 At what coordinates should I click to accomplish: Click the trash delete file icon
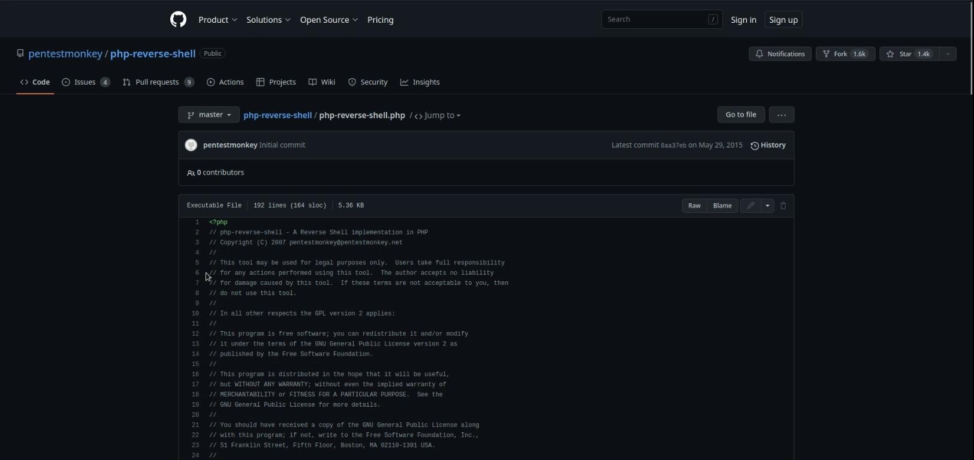pos(783,206)
